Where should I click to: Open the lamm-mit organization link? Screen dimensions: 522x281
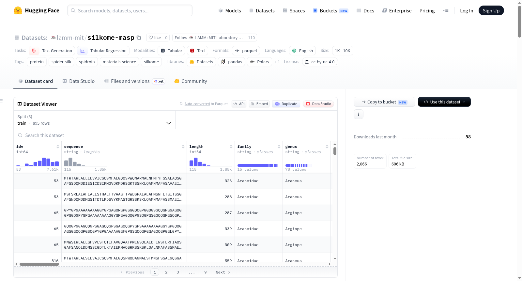tap(70, 38)
